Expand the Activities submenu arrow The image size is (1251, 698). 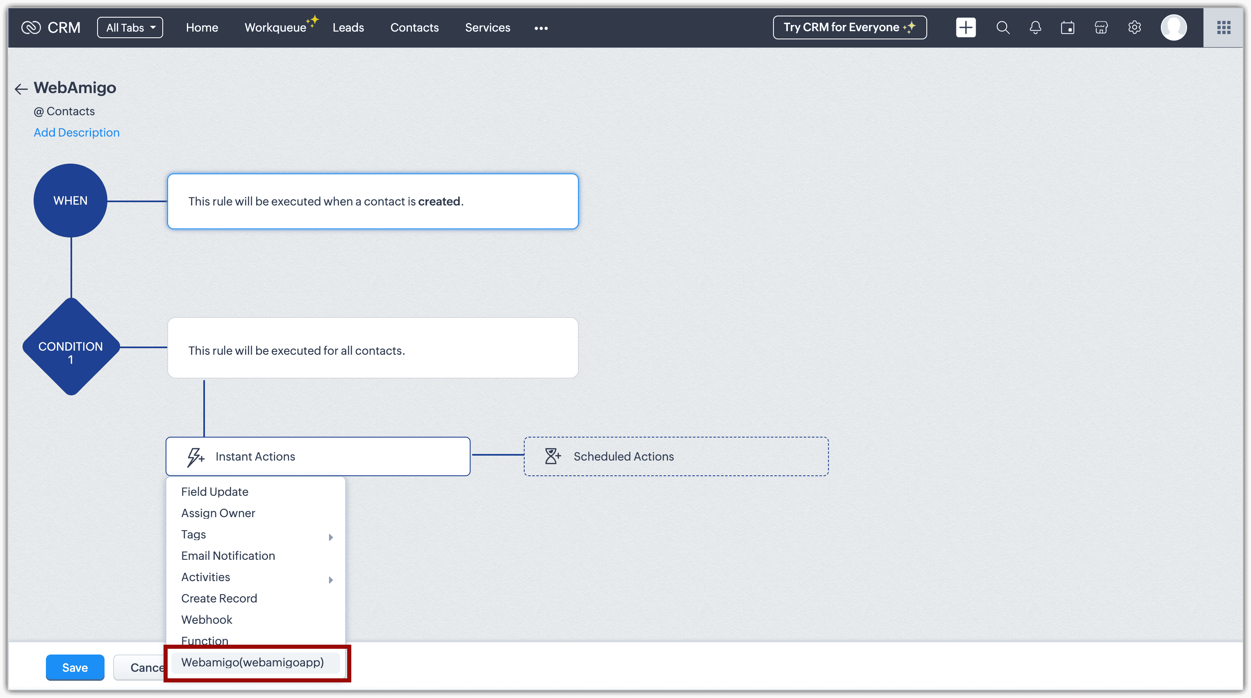point(331,579)
